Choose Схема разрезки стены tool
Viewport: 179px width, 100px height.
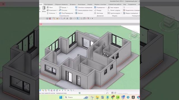click(x=84, y=10)
